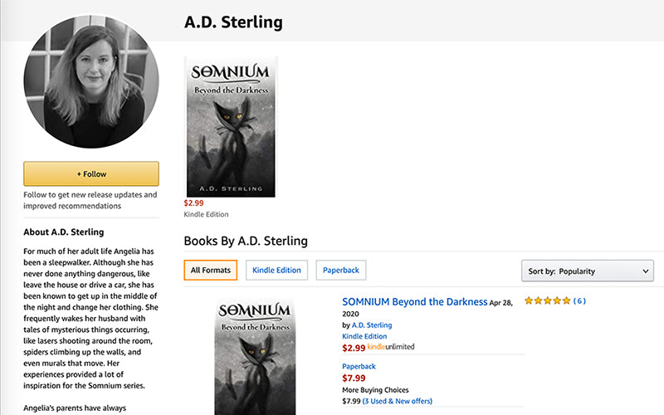
Task: Click the Paperback link in the book listing
Action: click(359, 366)
